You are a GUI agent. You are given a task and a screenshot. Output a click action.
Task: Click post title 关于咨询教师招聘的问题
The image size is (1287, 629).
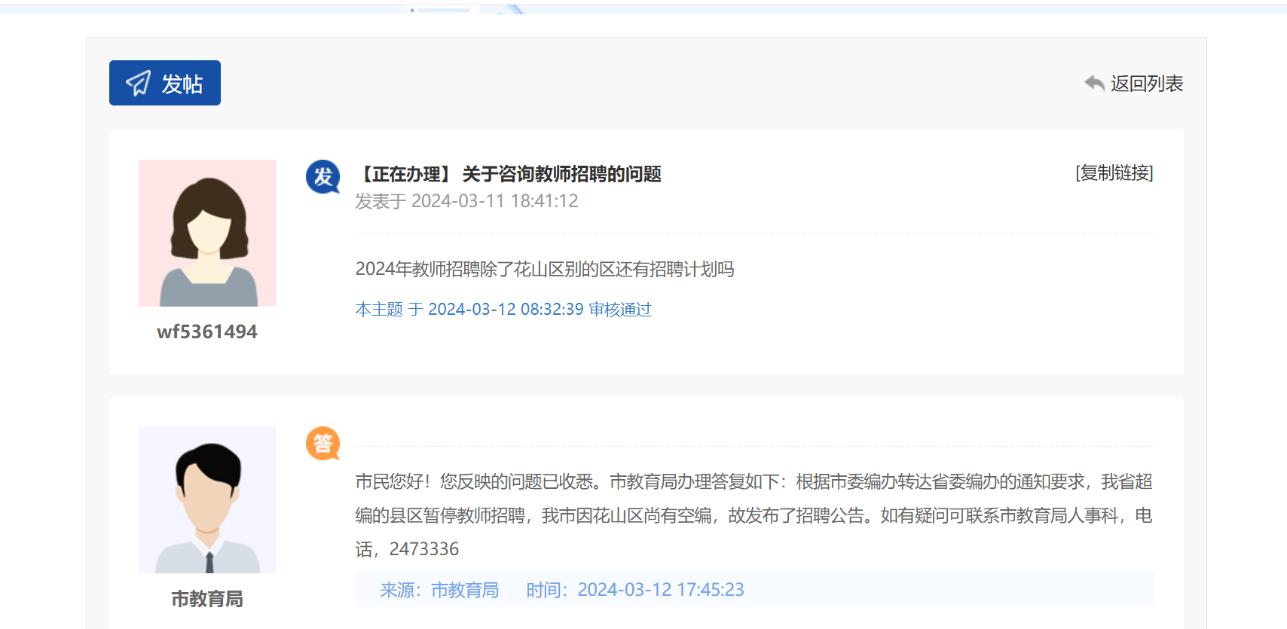click(561, 175)
